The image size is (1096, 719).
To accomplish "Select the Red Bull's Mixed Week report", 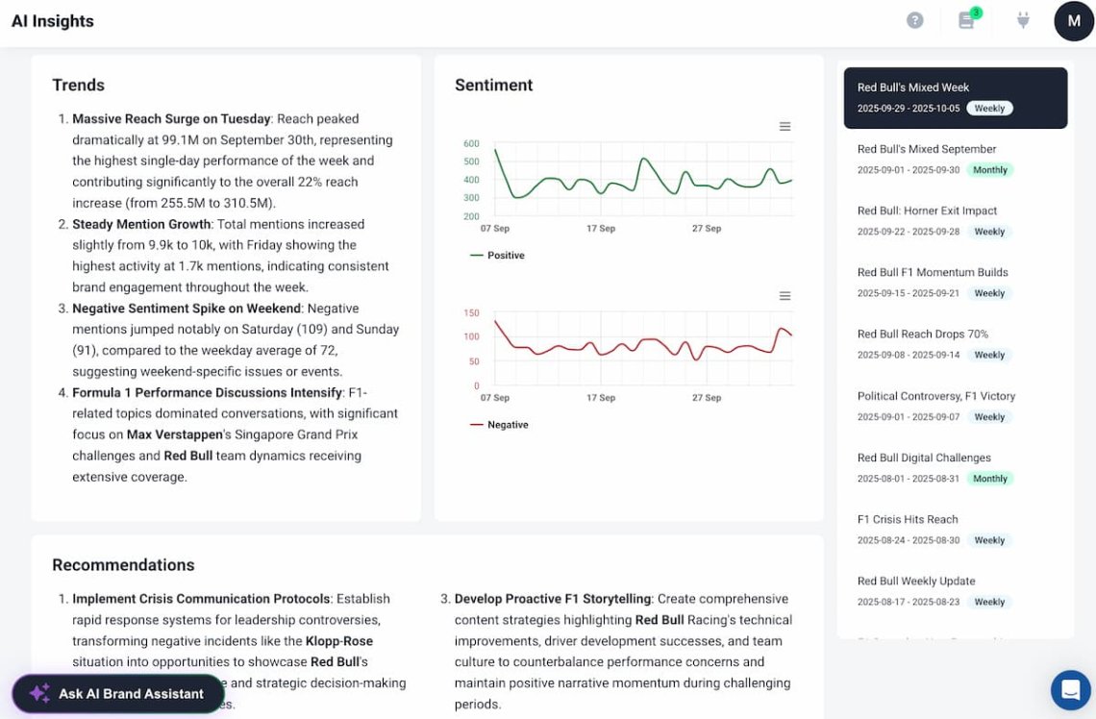I will 955,97.
